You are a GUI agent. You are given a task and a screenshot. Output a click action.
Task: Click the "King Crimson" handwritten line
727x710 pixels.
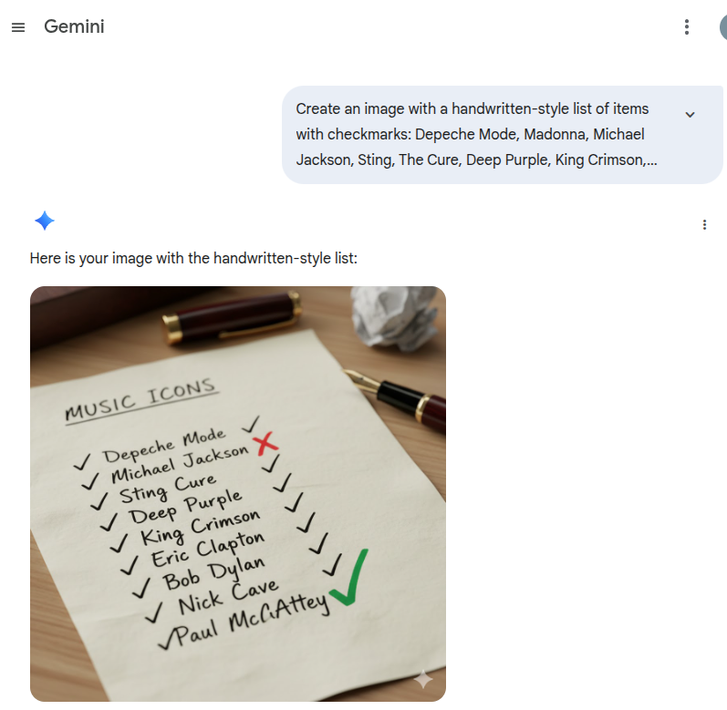click(x=201, y=527)
